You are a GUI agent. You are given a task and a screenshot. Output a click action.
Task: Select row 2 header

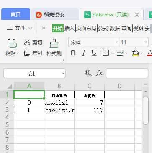[7, 102]
